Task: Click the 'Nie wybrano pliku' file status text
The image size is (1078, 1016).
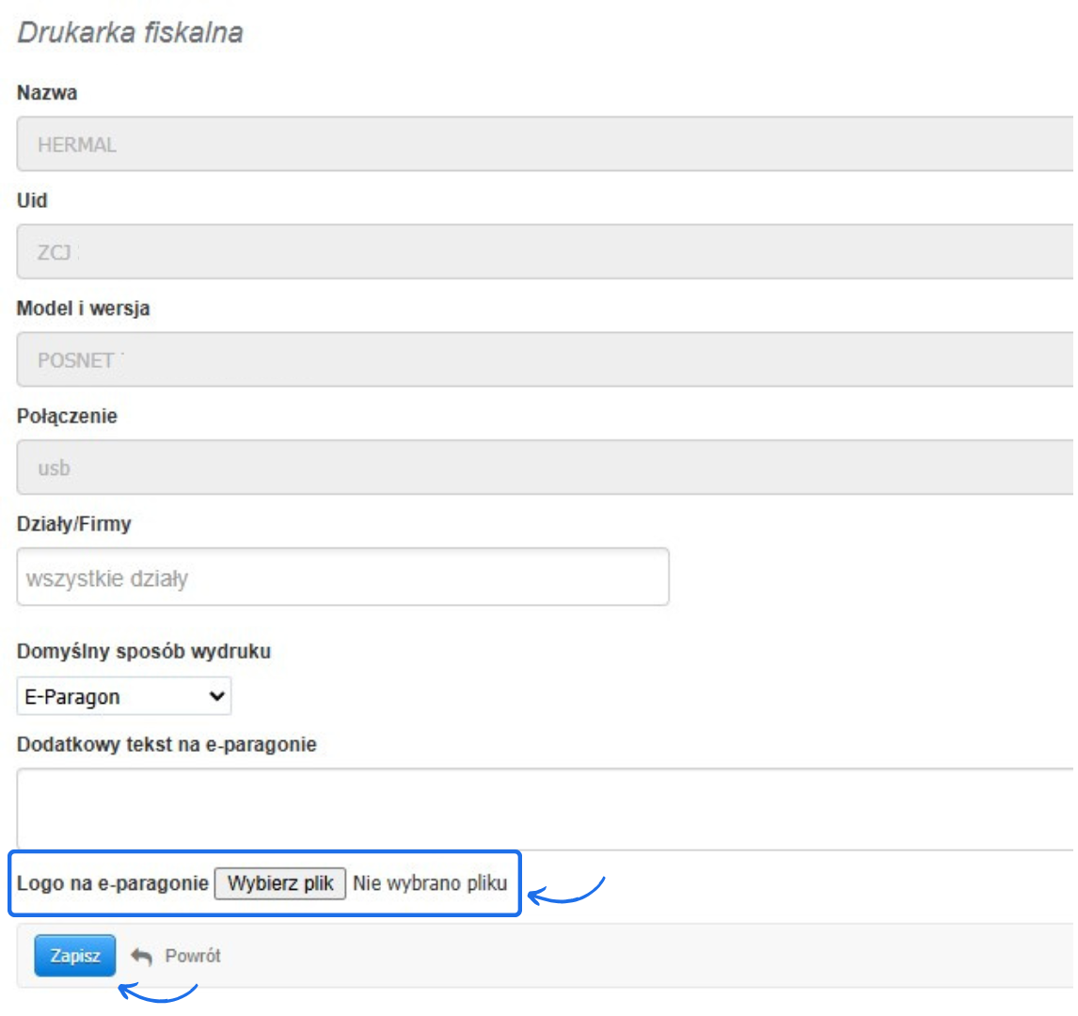Action: click(x=430, y=883)
